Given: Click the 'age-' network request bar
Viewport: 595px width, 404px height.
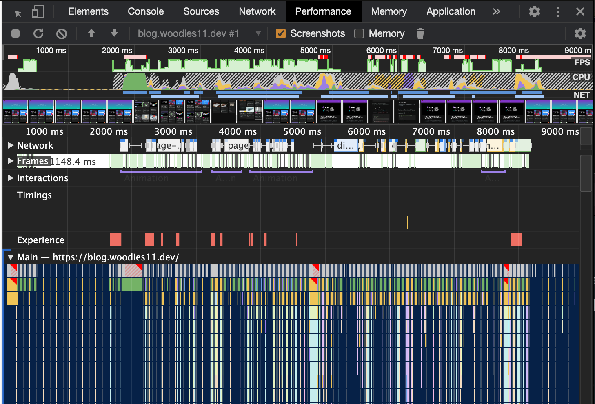Looking at the screenshot, I should pos(168,145).
